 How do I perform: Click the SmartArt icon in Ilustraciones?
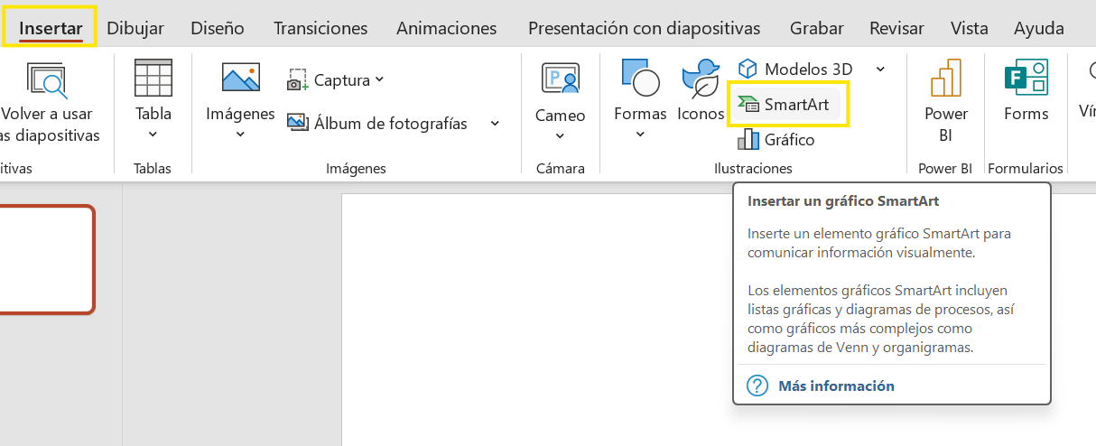(747, 106)
